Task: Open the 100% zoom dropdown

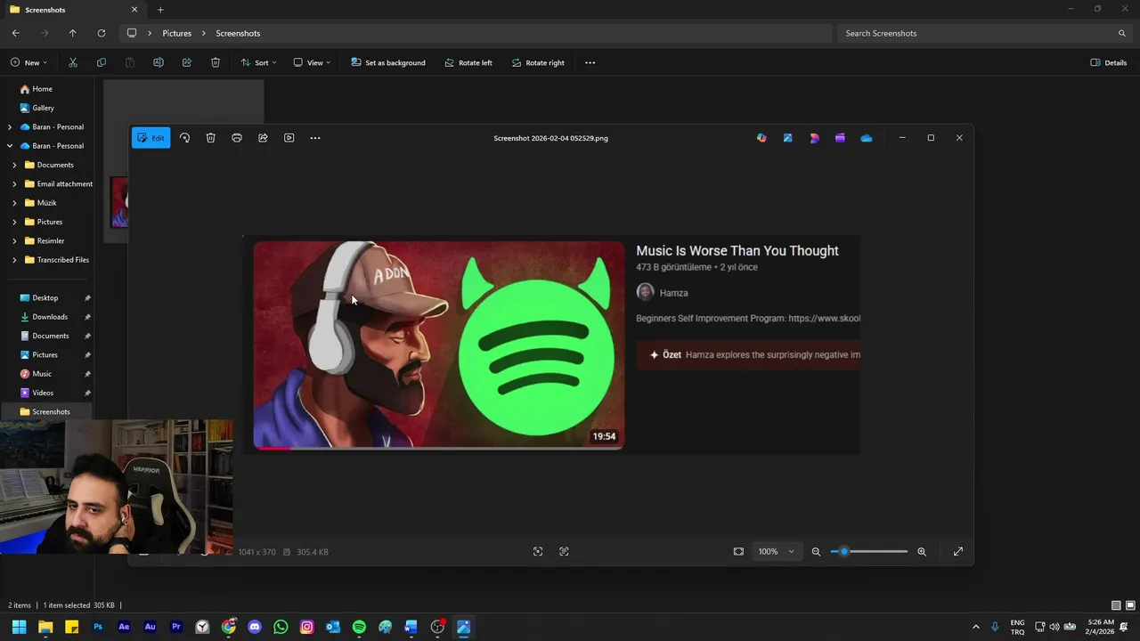Action: [776, 552]
